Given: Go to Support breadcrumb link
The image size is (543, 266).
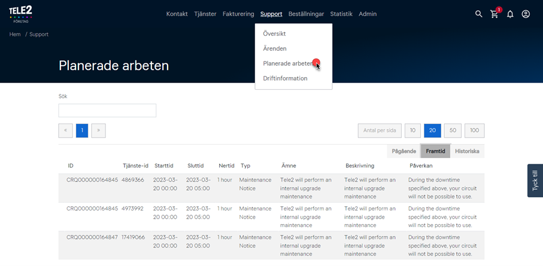Looking at the screenshot, I should point(39,35).
